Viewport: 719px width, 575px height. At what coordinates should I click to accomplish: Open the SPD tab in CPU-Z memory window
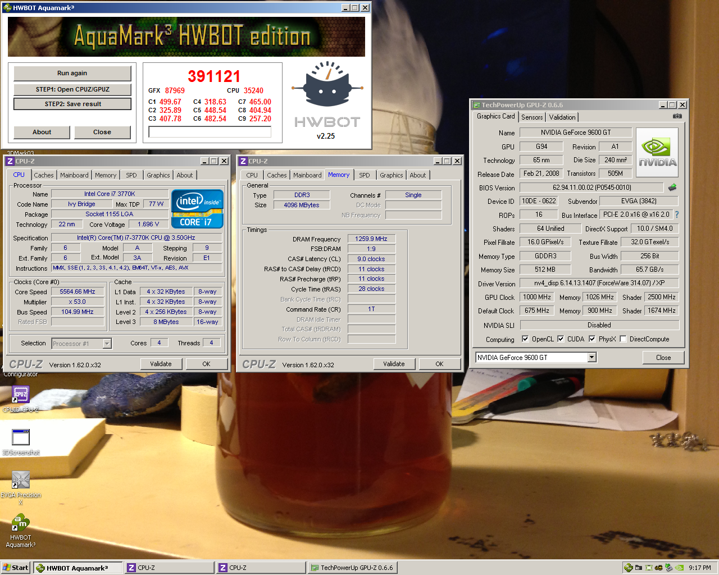(x=365, y=175)
